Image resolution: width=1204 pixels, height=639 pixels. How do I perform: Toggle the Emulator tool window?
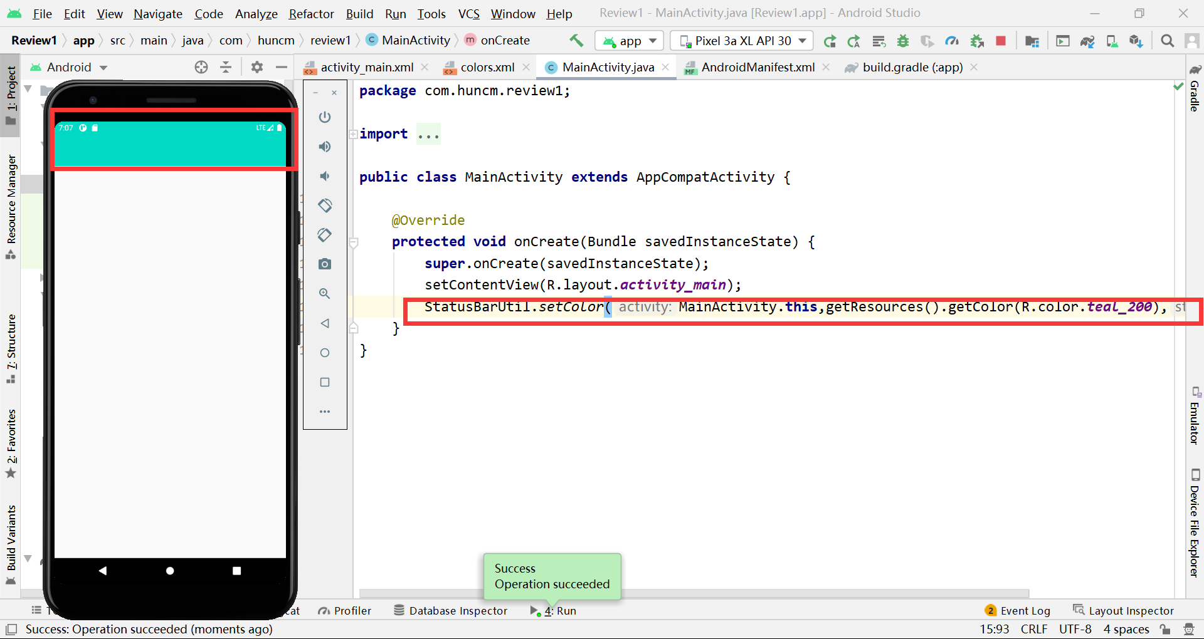point(1195,415)
